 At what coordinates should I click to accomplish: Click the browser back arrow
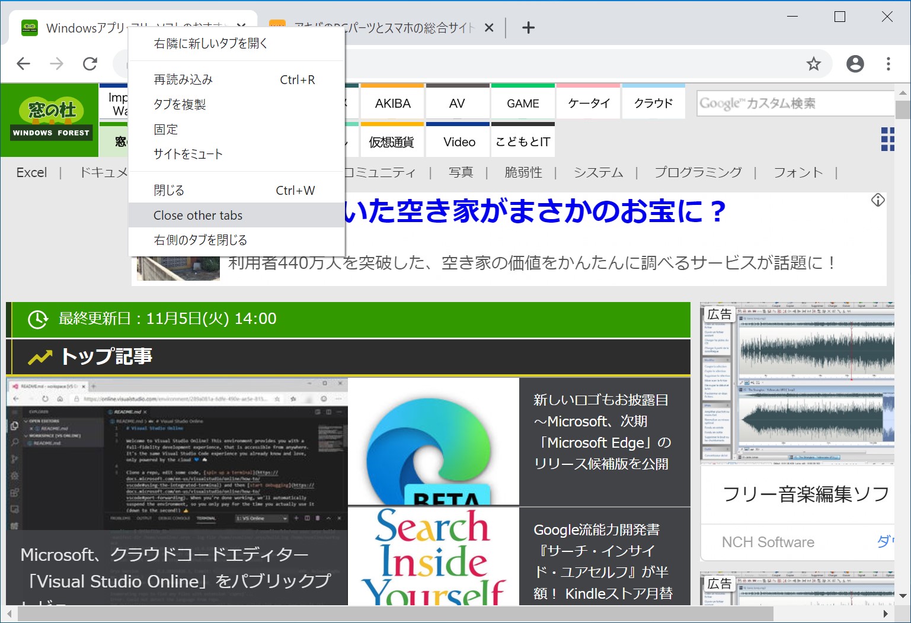tap(23, 63)
